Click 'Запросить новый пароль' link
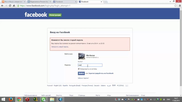This screenshot has width=182, height=102. [x=60, y=47]
